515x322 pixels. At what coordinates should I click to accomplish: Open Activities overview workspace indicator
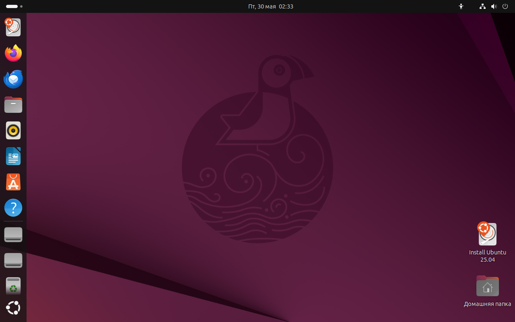(x=14, y=6)
